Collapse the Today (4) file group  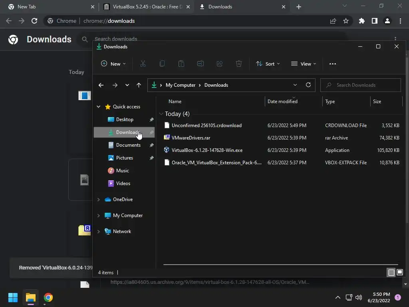161,114
